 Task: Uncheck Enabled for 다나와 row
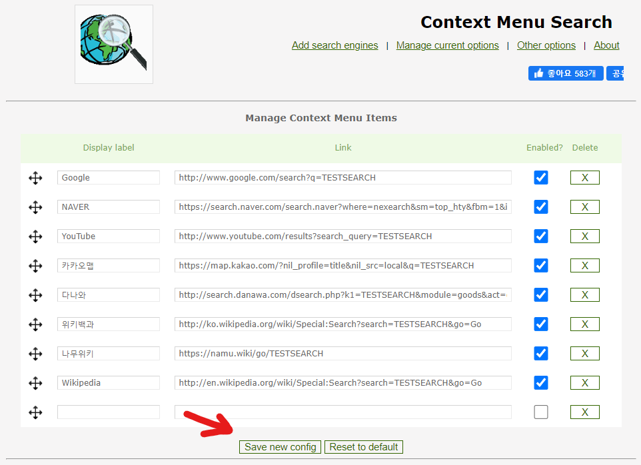tap(541, 294)
